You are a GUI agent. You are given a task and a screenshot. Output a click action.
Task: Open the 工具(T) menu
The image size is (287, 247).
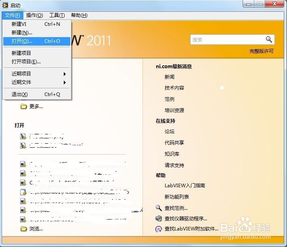(x=57, y=15)
